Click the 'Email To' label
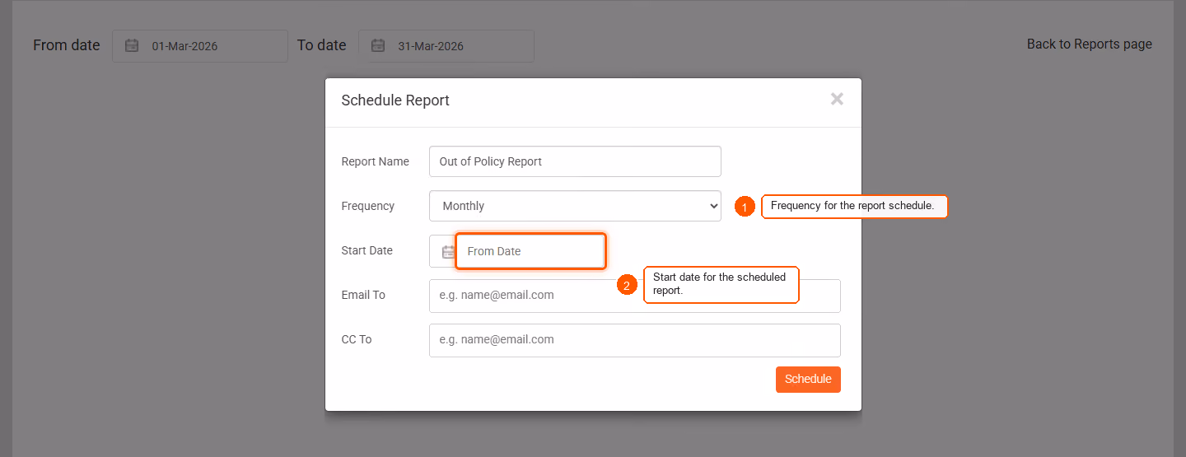The height and width of the screenshot is (457, 1186). tap(363, 295)
